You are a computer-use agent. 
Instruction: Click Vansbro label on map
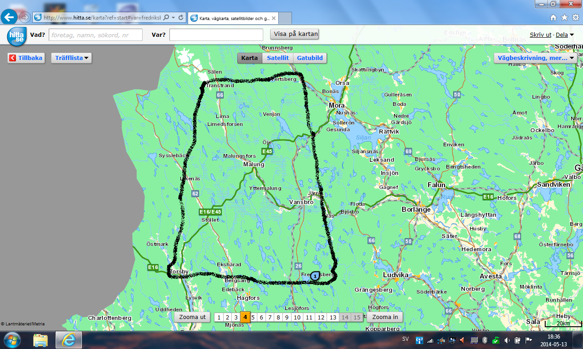301,202
